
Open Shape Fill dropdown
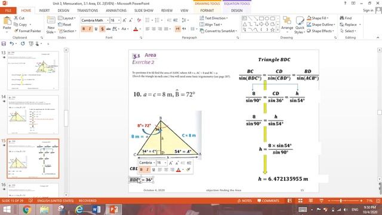click(318, 19)
